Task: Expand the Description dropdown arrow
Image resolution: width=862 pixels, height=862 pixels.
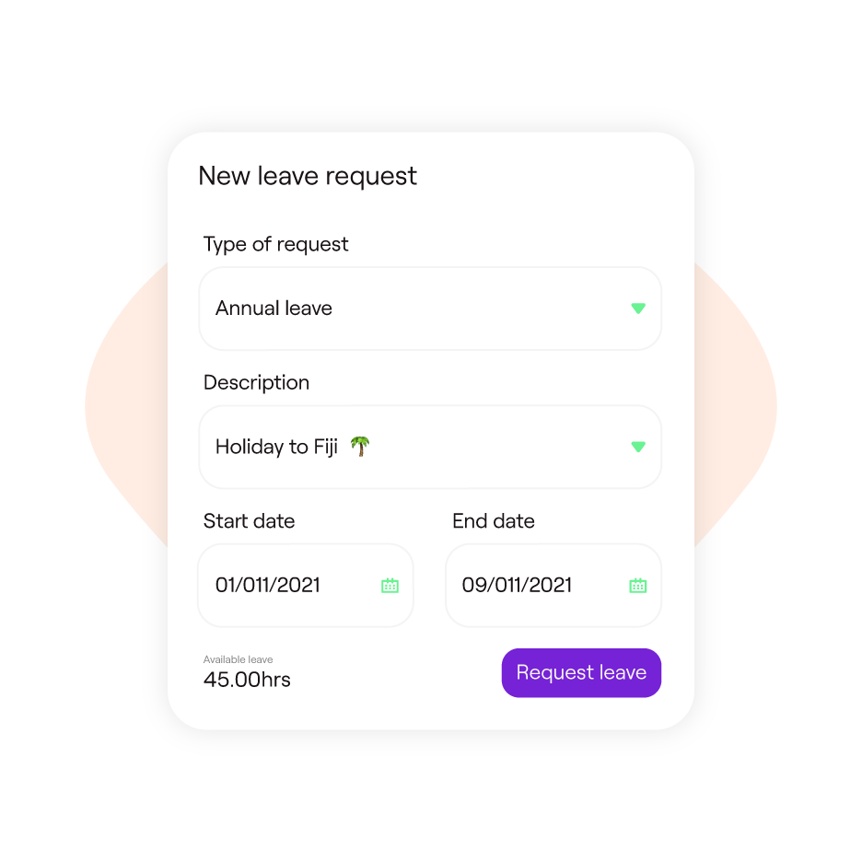Action: coord(637,447)
